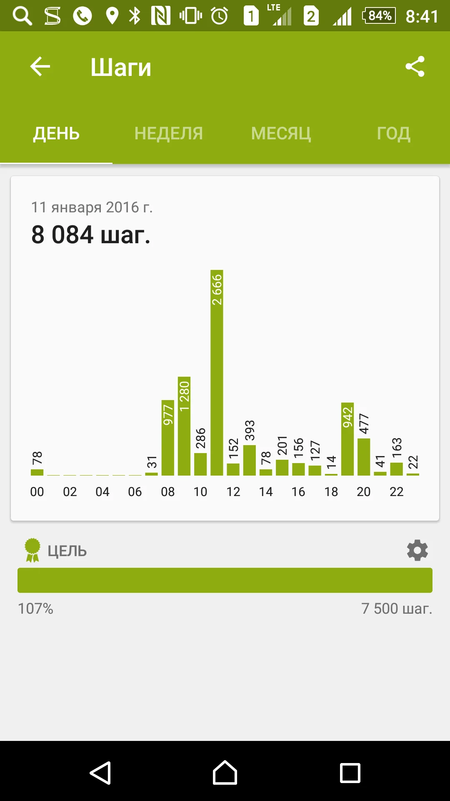Switch to the НЕДЕЛЯ tab
This screenshot has width=450, height=801.
pyautogui.click(x=168, y=133)
